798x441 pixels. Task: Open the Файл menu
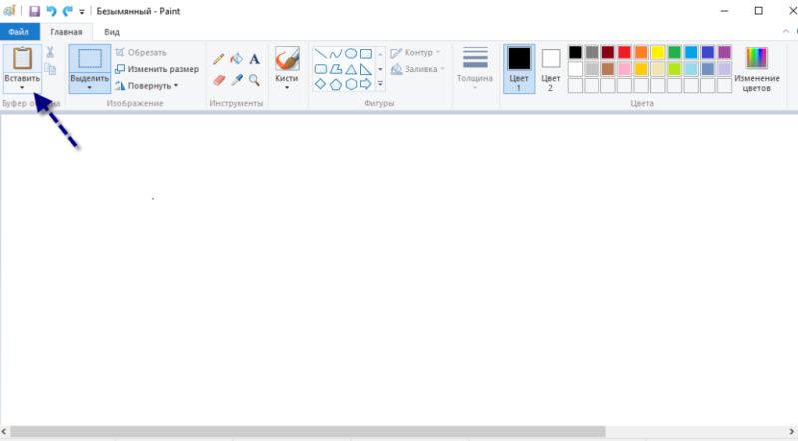pyautogui.click(x=19, y=32)
